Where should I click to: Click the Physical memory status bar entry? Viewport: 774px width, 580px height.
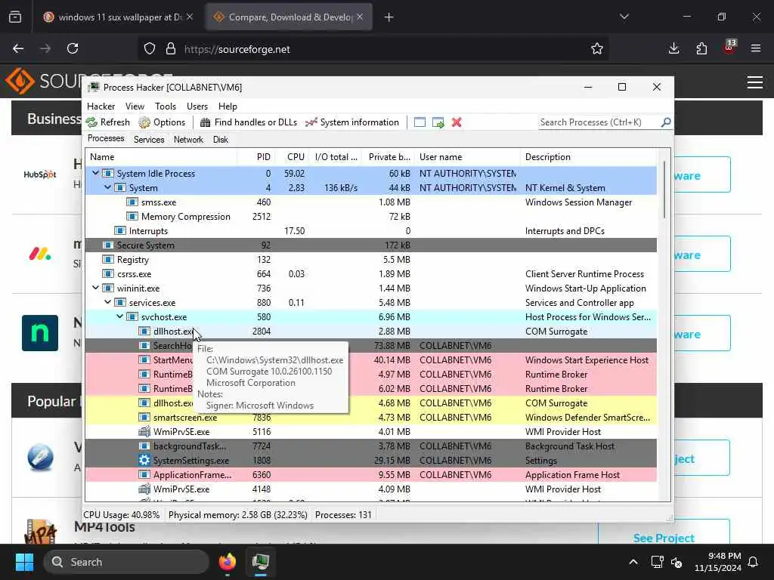238,515
